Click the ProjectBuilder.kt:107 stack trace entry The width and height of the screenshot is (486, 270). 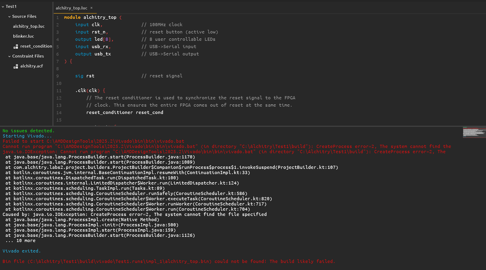click(x=170, y=167)
